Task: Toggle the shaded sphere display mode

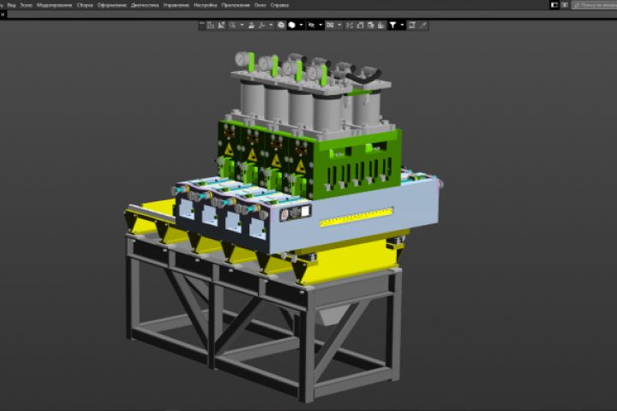Action: (x=292, y=25)
